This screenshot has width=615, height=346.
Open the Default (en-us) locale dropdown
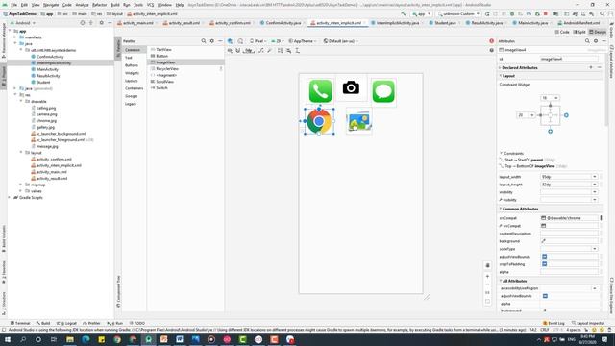coord(340,40)
